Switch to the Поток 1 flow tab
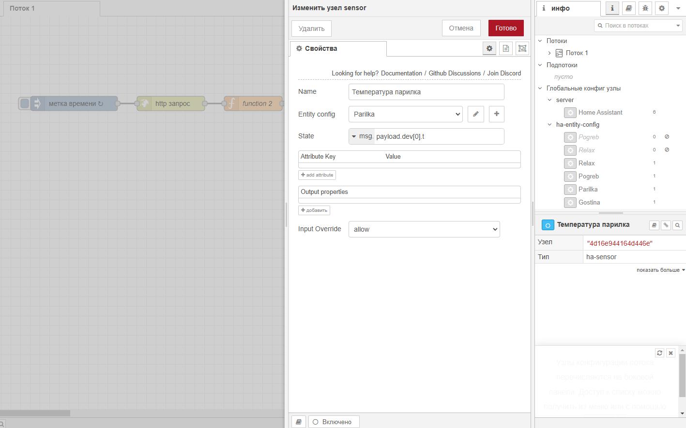The height and width of the screenshot is (428, 686). coord(22,8)
